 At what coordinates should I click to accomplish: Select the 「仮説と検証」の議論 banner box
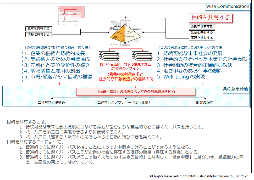coord(136,92)
